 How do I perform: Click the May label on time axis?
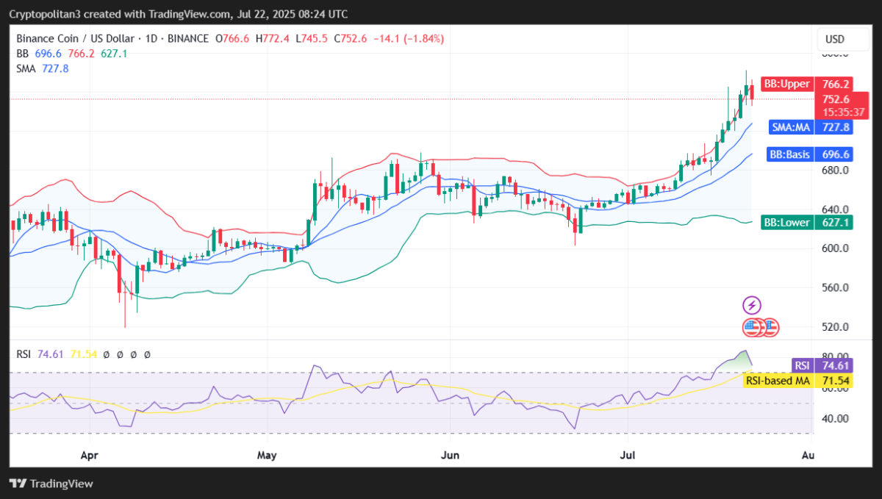(x=267, y=456)
